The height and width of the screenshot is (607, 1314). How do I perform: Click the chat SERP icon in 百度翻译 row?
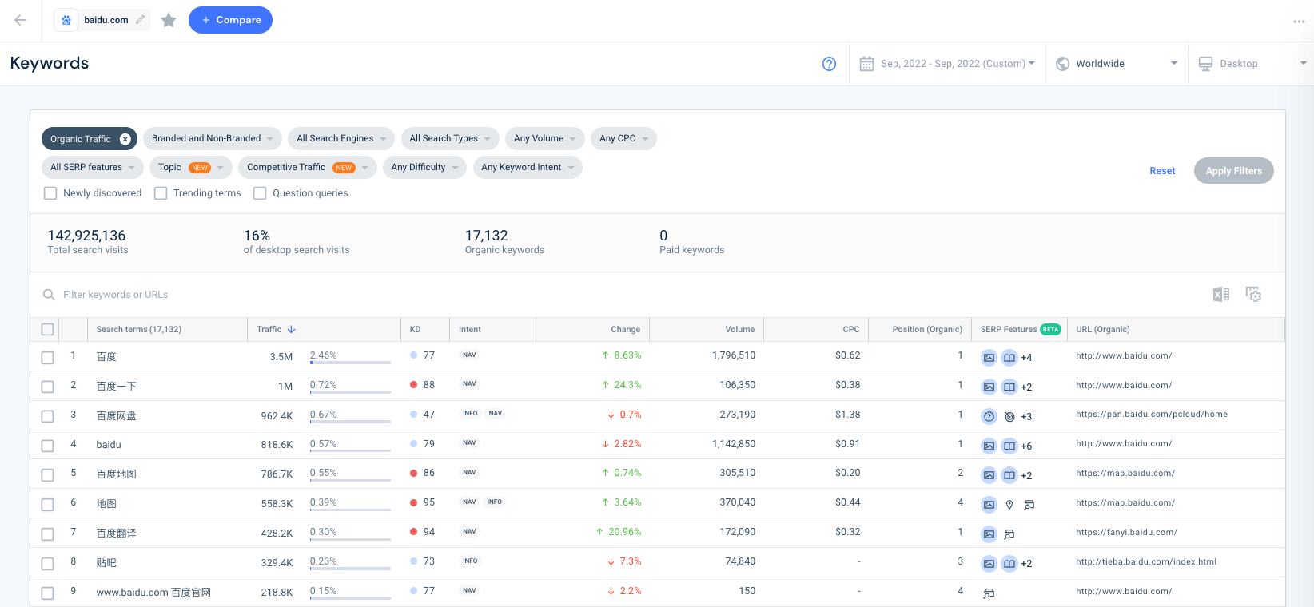point(1009,534)
